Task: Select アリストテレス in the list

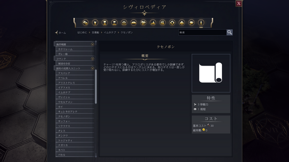Action: (75, 83)
